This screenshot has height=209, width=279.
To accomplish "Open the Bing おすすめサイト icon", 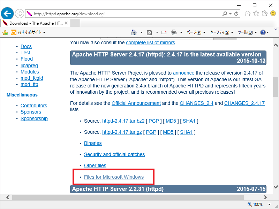I will 14,32.
